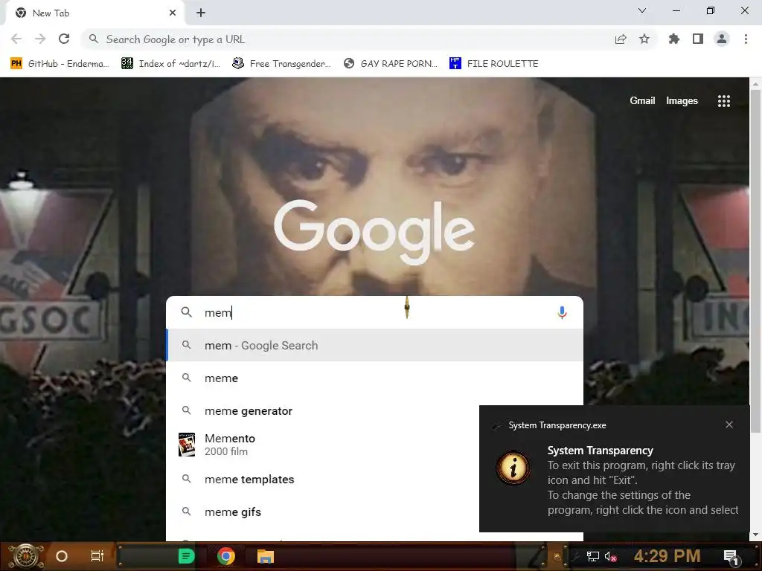Start voice search with the microphone
This screenshot has height=571, width=762.
point(562,312)
